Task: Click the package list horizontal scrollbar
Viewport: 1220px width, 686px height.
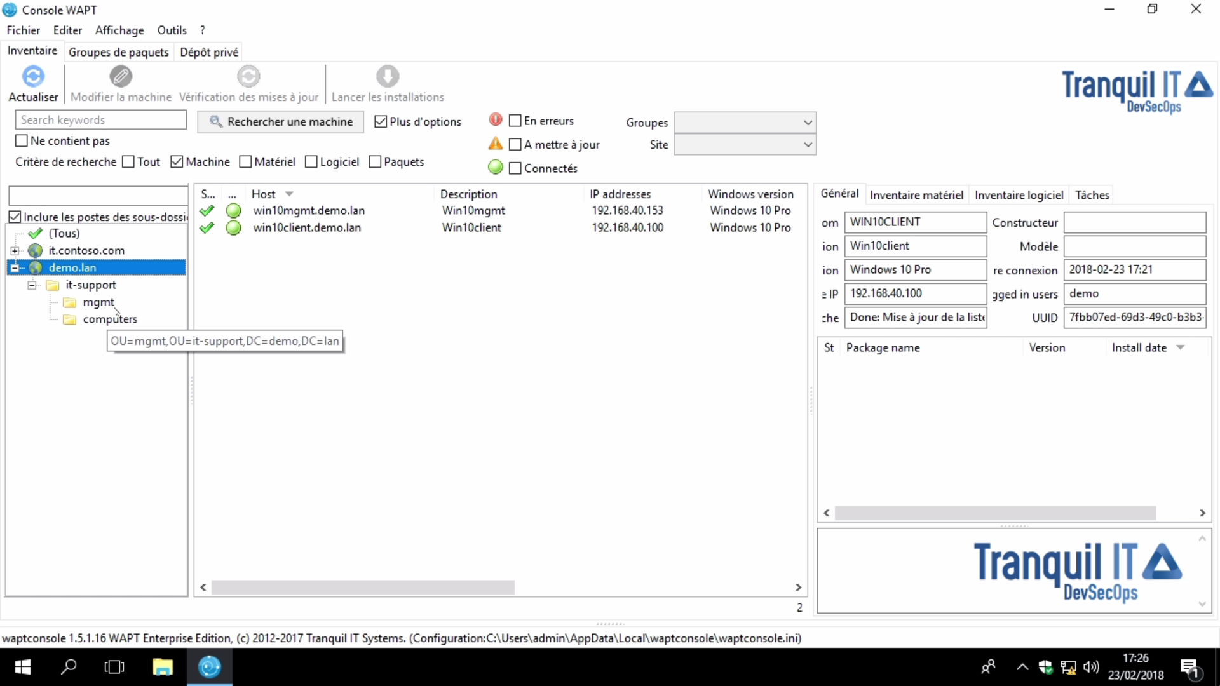Action: (x=995, y=513)
